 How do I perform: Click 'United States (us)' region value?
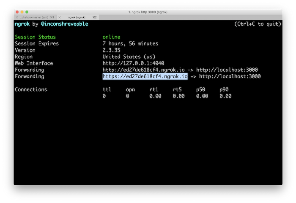[x=129, y=57]
